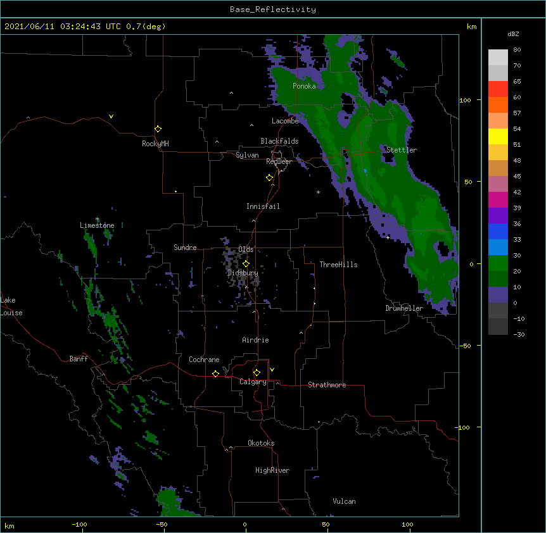Click the white asterisk marker east of RedDeer

318,192
